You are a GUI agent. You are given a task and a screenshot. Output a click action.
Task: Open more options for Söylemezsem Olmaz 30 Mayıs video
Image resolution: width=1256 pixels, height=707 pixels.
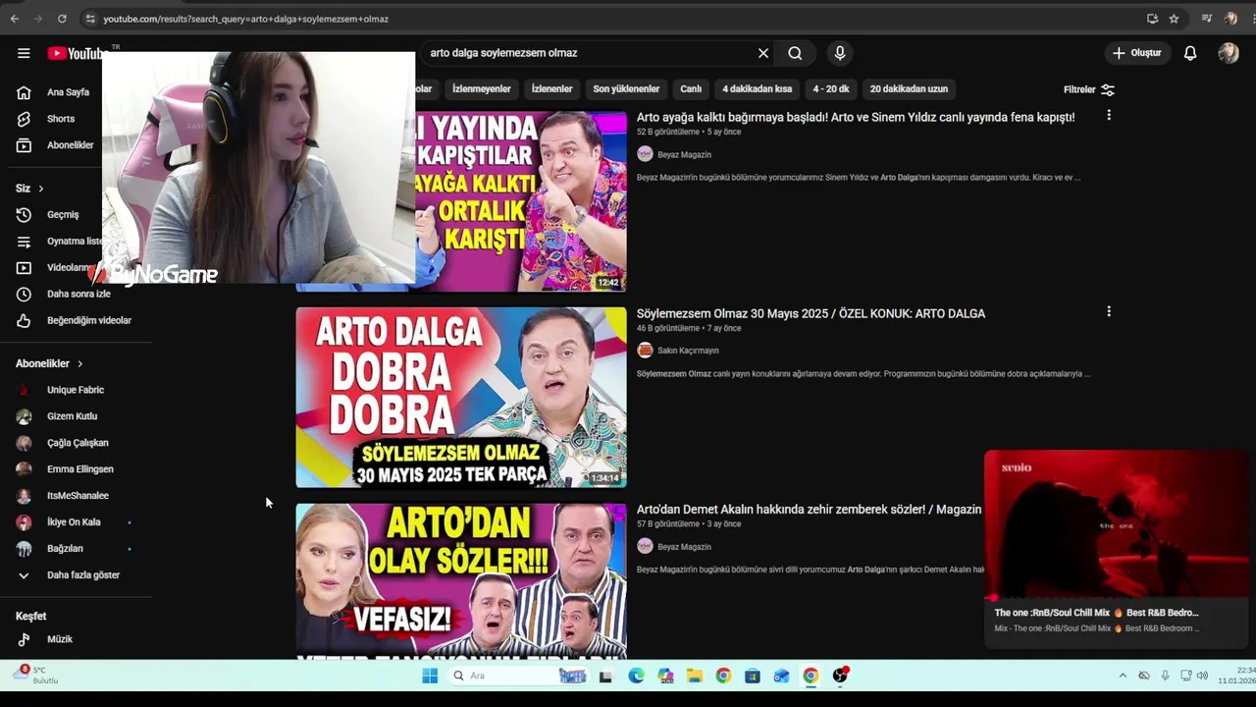(x=1109, y=312)
